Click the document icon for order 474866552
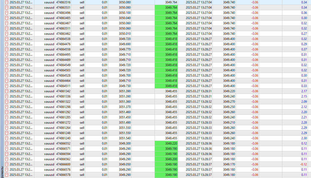This screenshot has width=311, height=178. pyautogui.click(x=7, y=143)
